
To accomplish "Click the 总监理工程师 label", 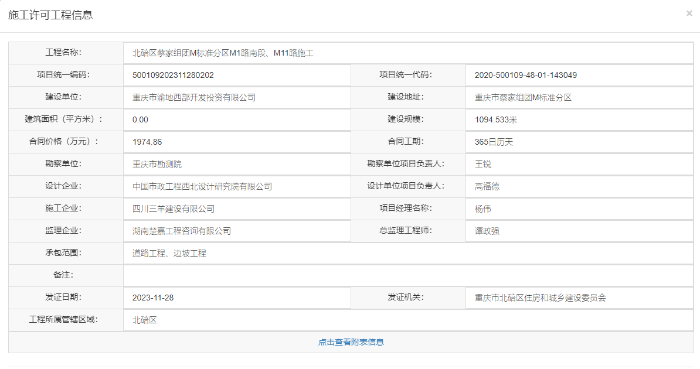I will tap(406, 231).
